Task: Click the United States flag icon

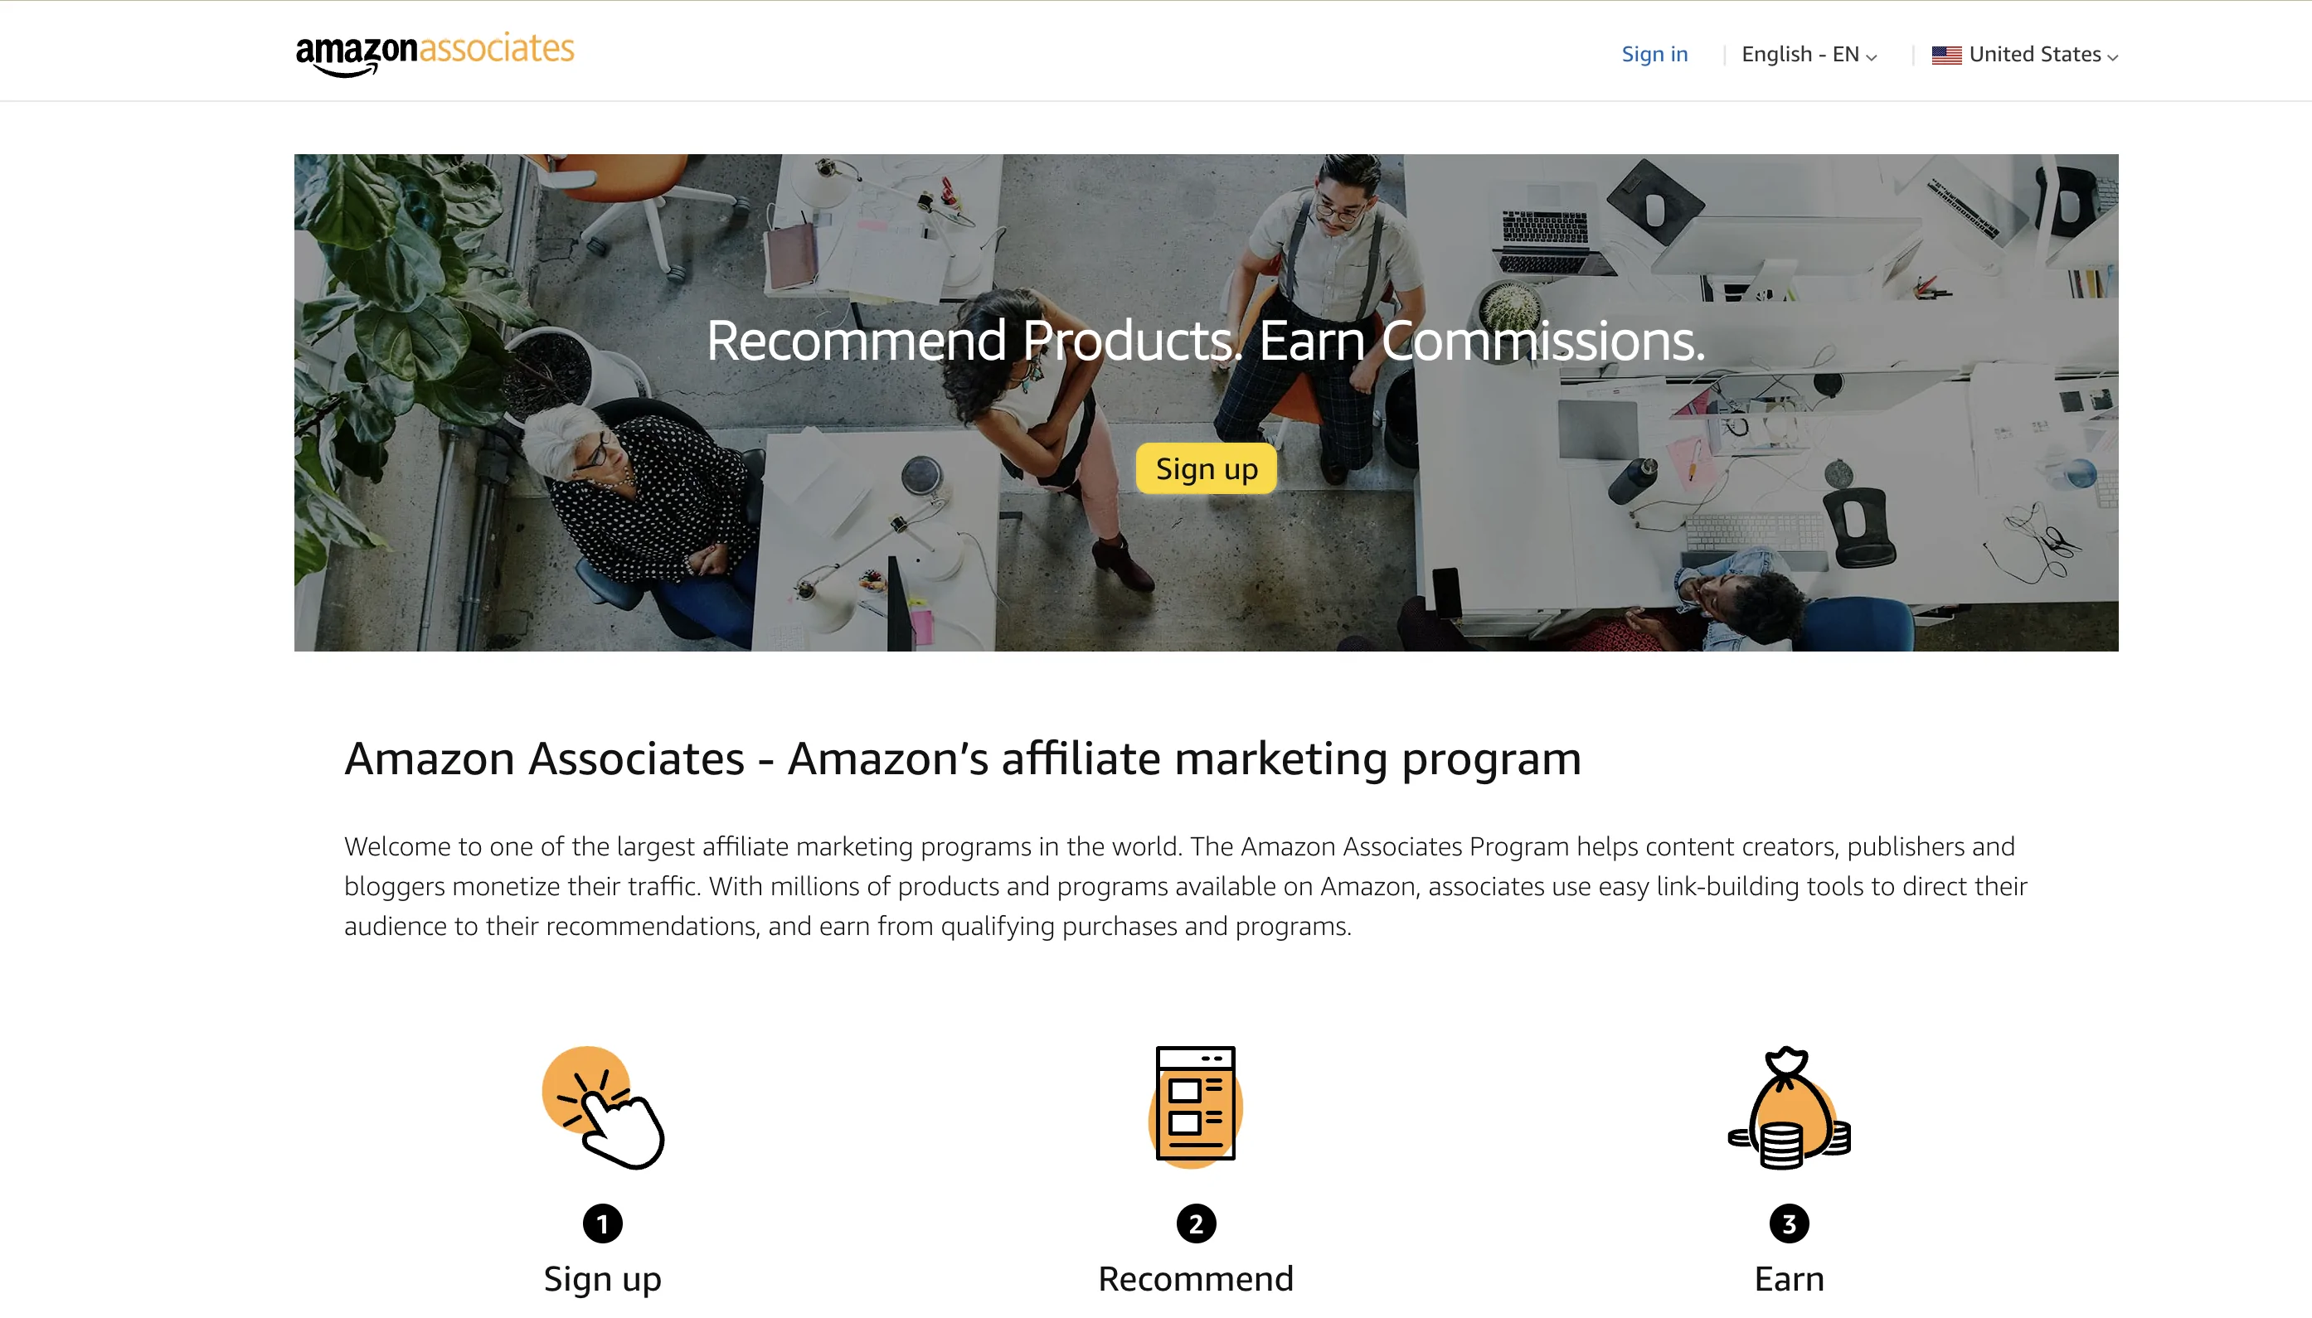Action: 1946,56
